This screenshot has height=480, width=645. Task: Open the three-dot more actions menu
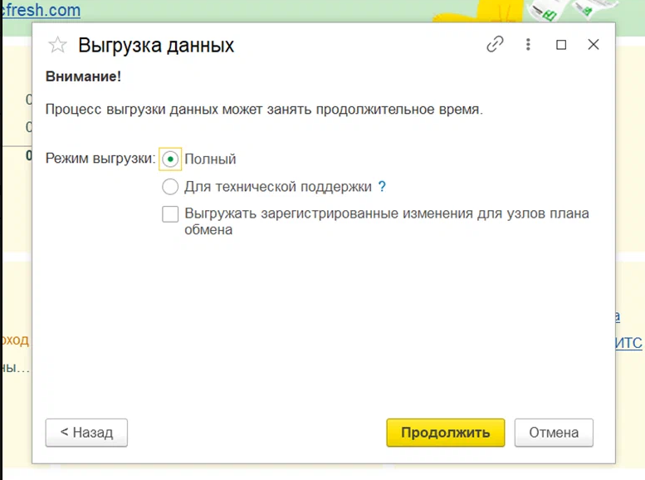pos(528,44)
